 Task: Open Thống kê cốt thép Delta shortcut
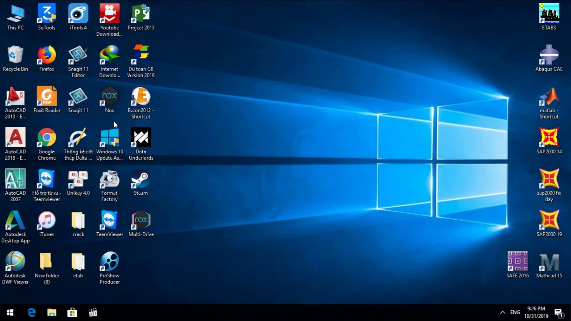pos(78,144)
